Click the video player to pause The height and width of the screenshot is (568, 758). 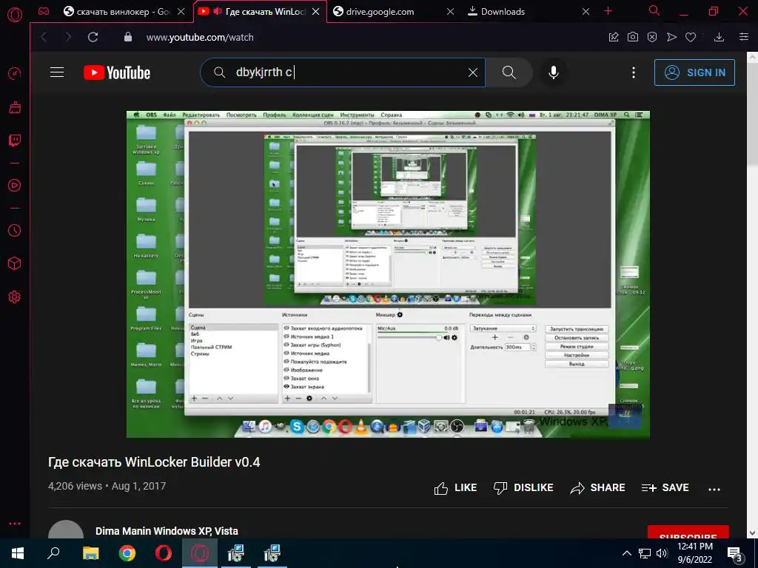388,274
